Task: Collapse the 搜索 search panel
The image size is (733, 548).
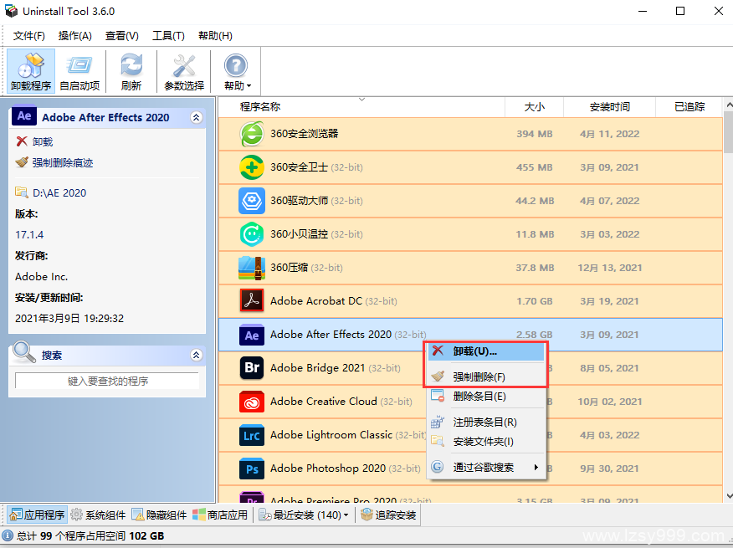Action: (196, 356)
